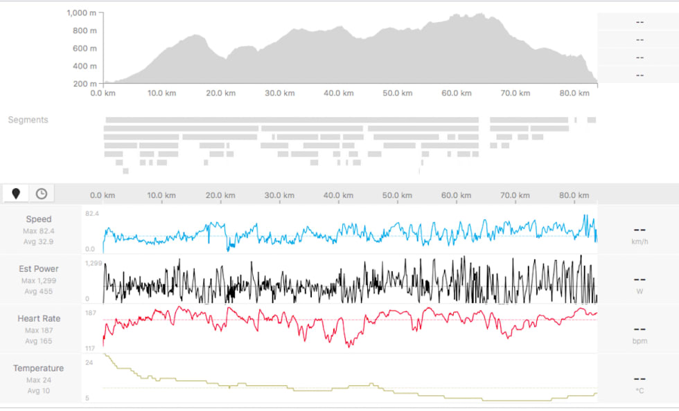Viewport: 679px width, 411px height.
Task: Click the '800 m' elevation axis label
Action: coord(85,30)
